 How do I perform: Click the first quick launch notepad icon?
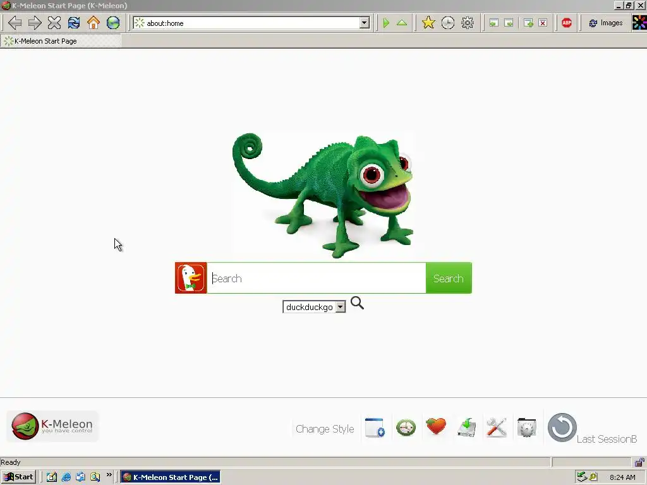(52, 477)
